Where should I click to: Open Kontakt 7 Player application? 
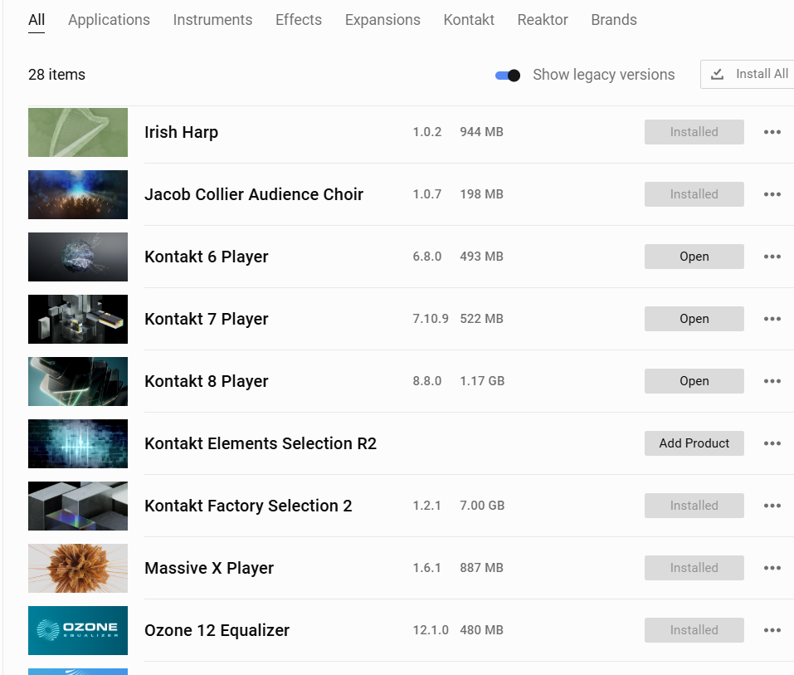(694, 319)
